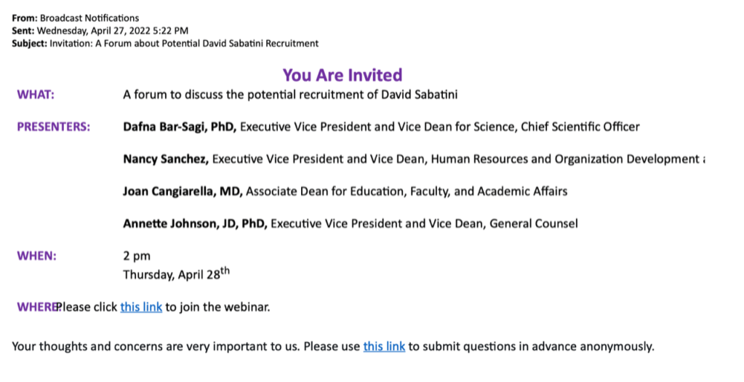The height and width of the screenshot is (382, 744).
Task: Open the link to submit questions anonymously
Action: click(384, 346)
